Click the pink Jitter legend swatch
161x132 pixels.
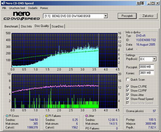86,116
